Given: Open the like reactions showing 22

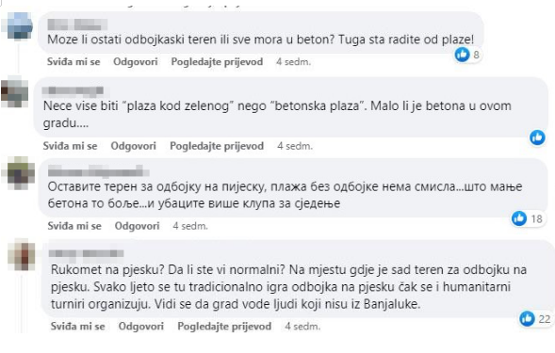Looking at the screenshot, I should pyautogui.click(x=535, y=319).
